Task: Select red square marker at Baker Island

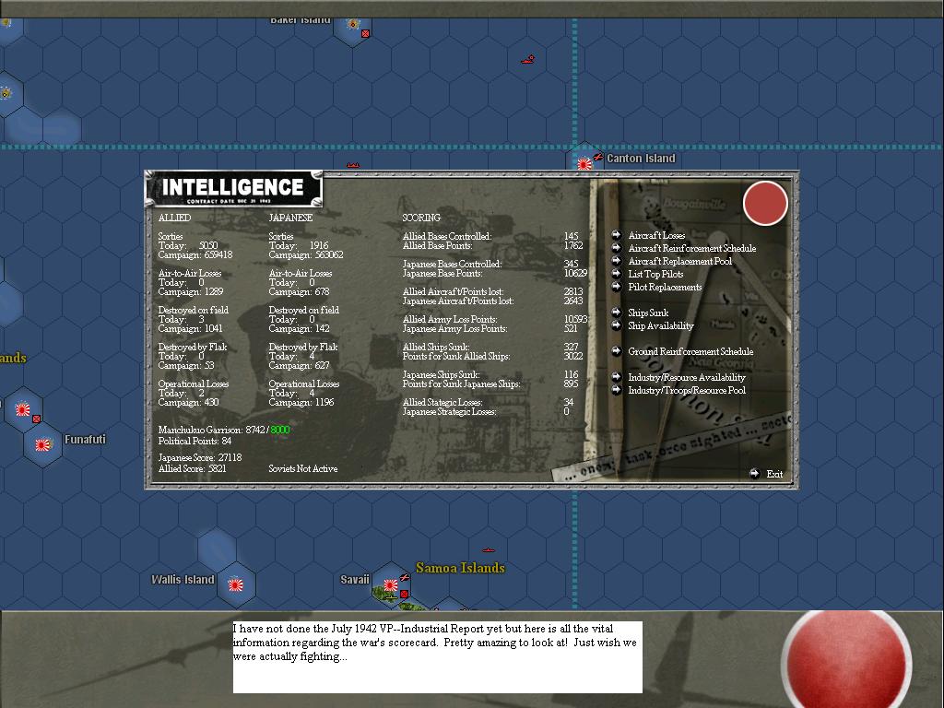Action: (365, 34)
